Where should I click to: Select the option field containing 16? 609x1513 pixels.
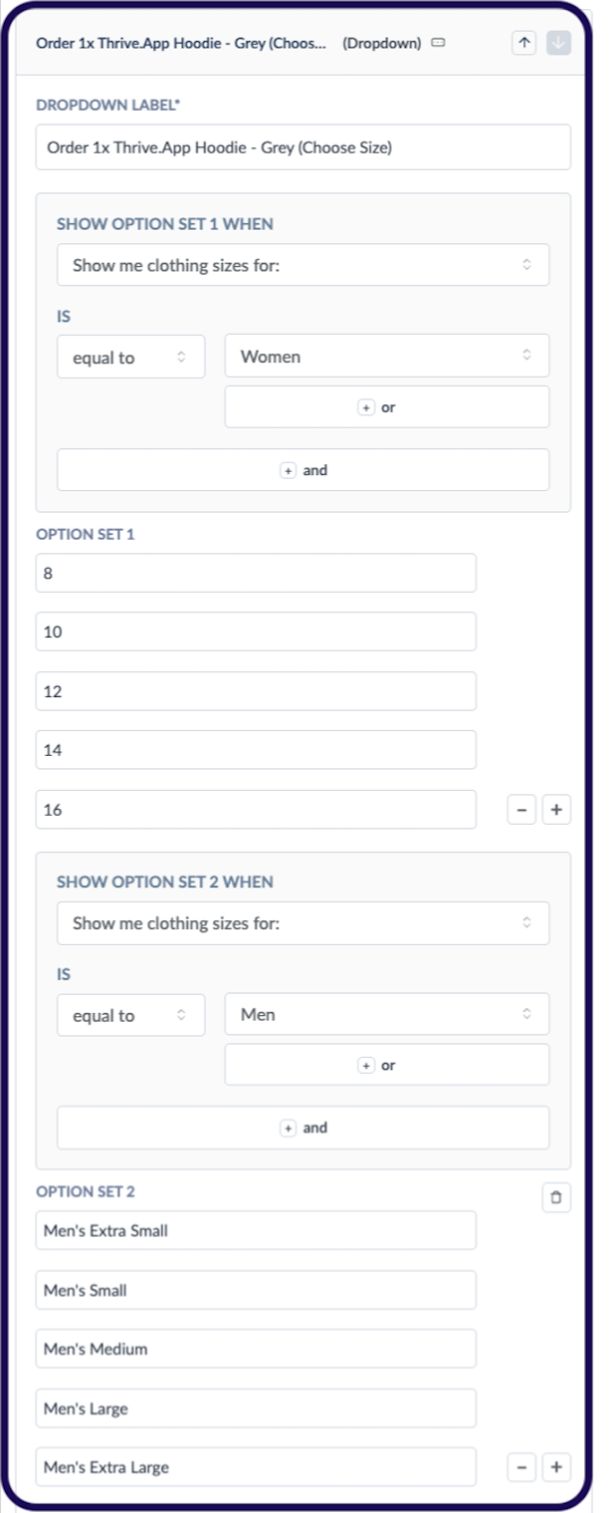pyautogui.click(x=256, y=810)
